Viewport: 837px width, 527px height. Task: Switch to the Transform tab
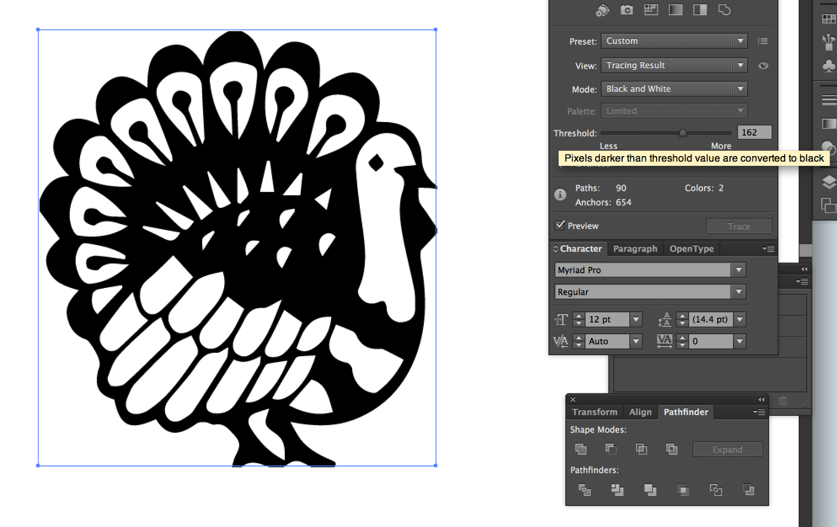click(595, 412)
